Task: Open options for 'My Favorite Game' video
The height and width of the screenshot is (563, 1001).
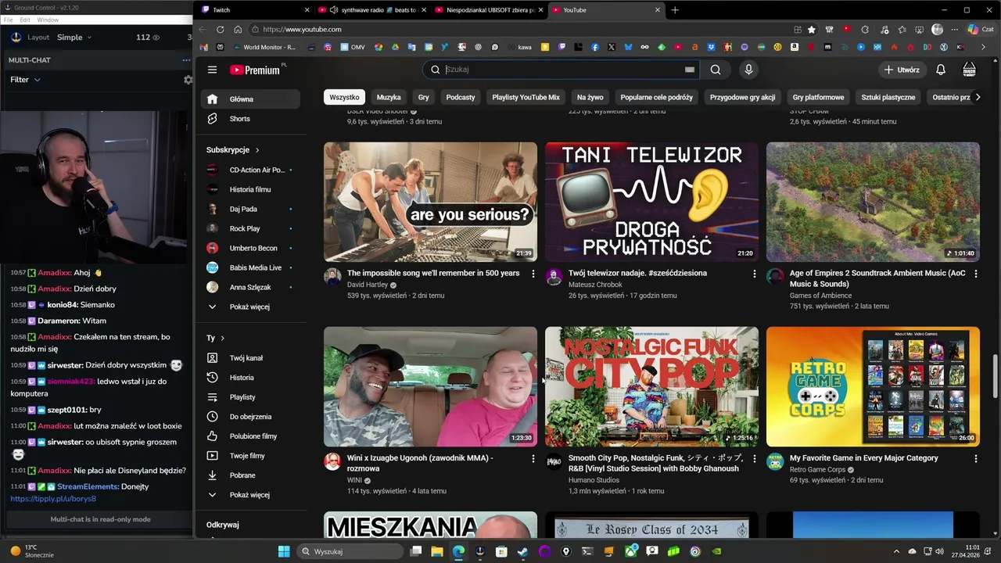Action: click(976, 458)
